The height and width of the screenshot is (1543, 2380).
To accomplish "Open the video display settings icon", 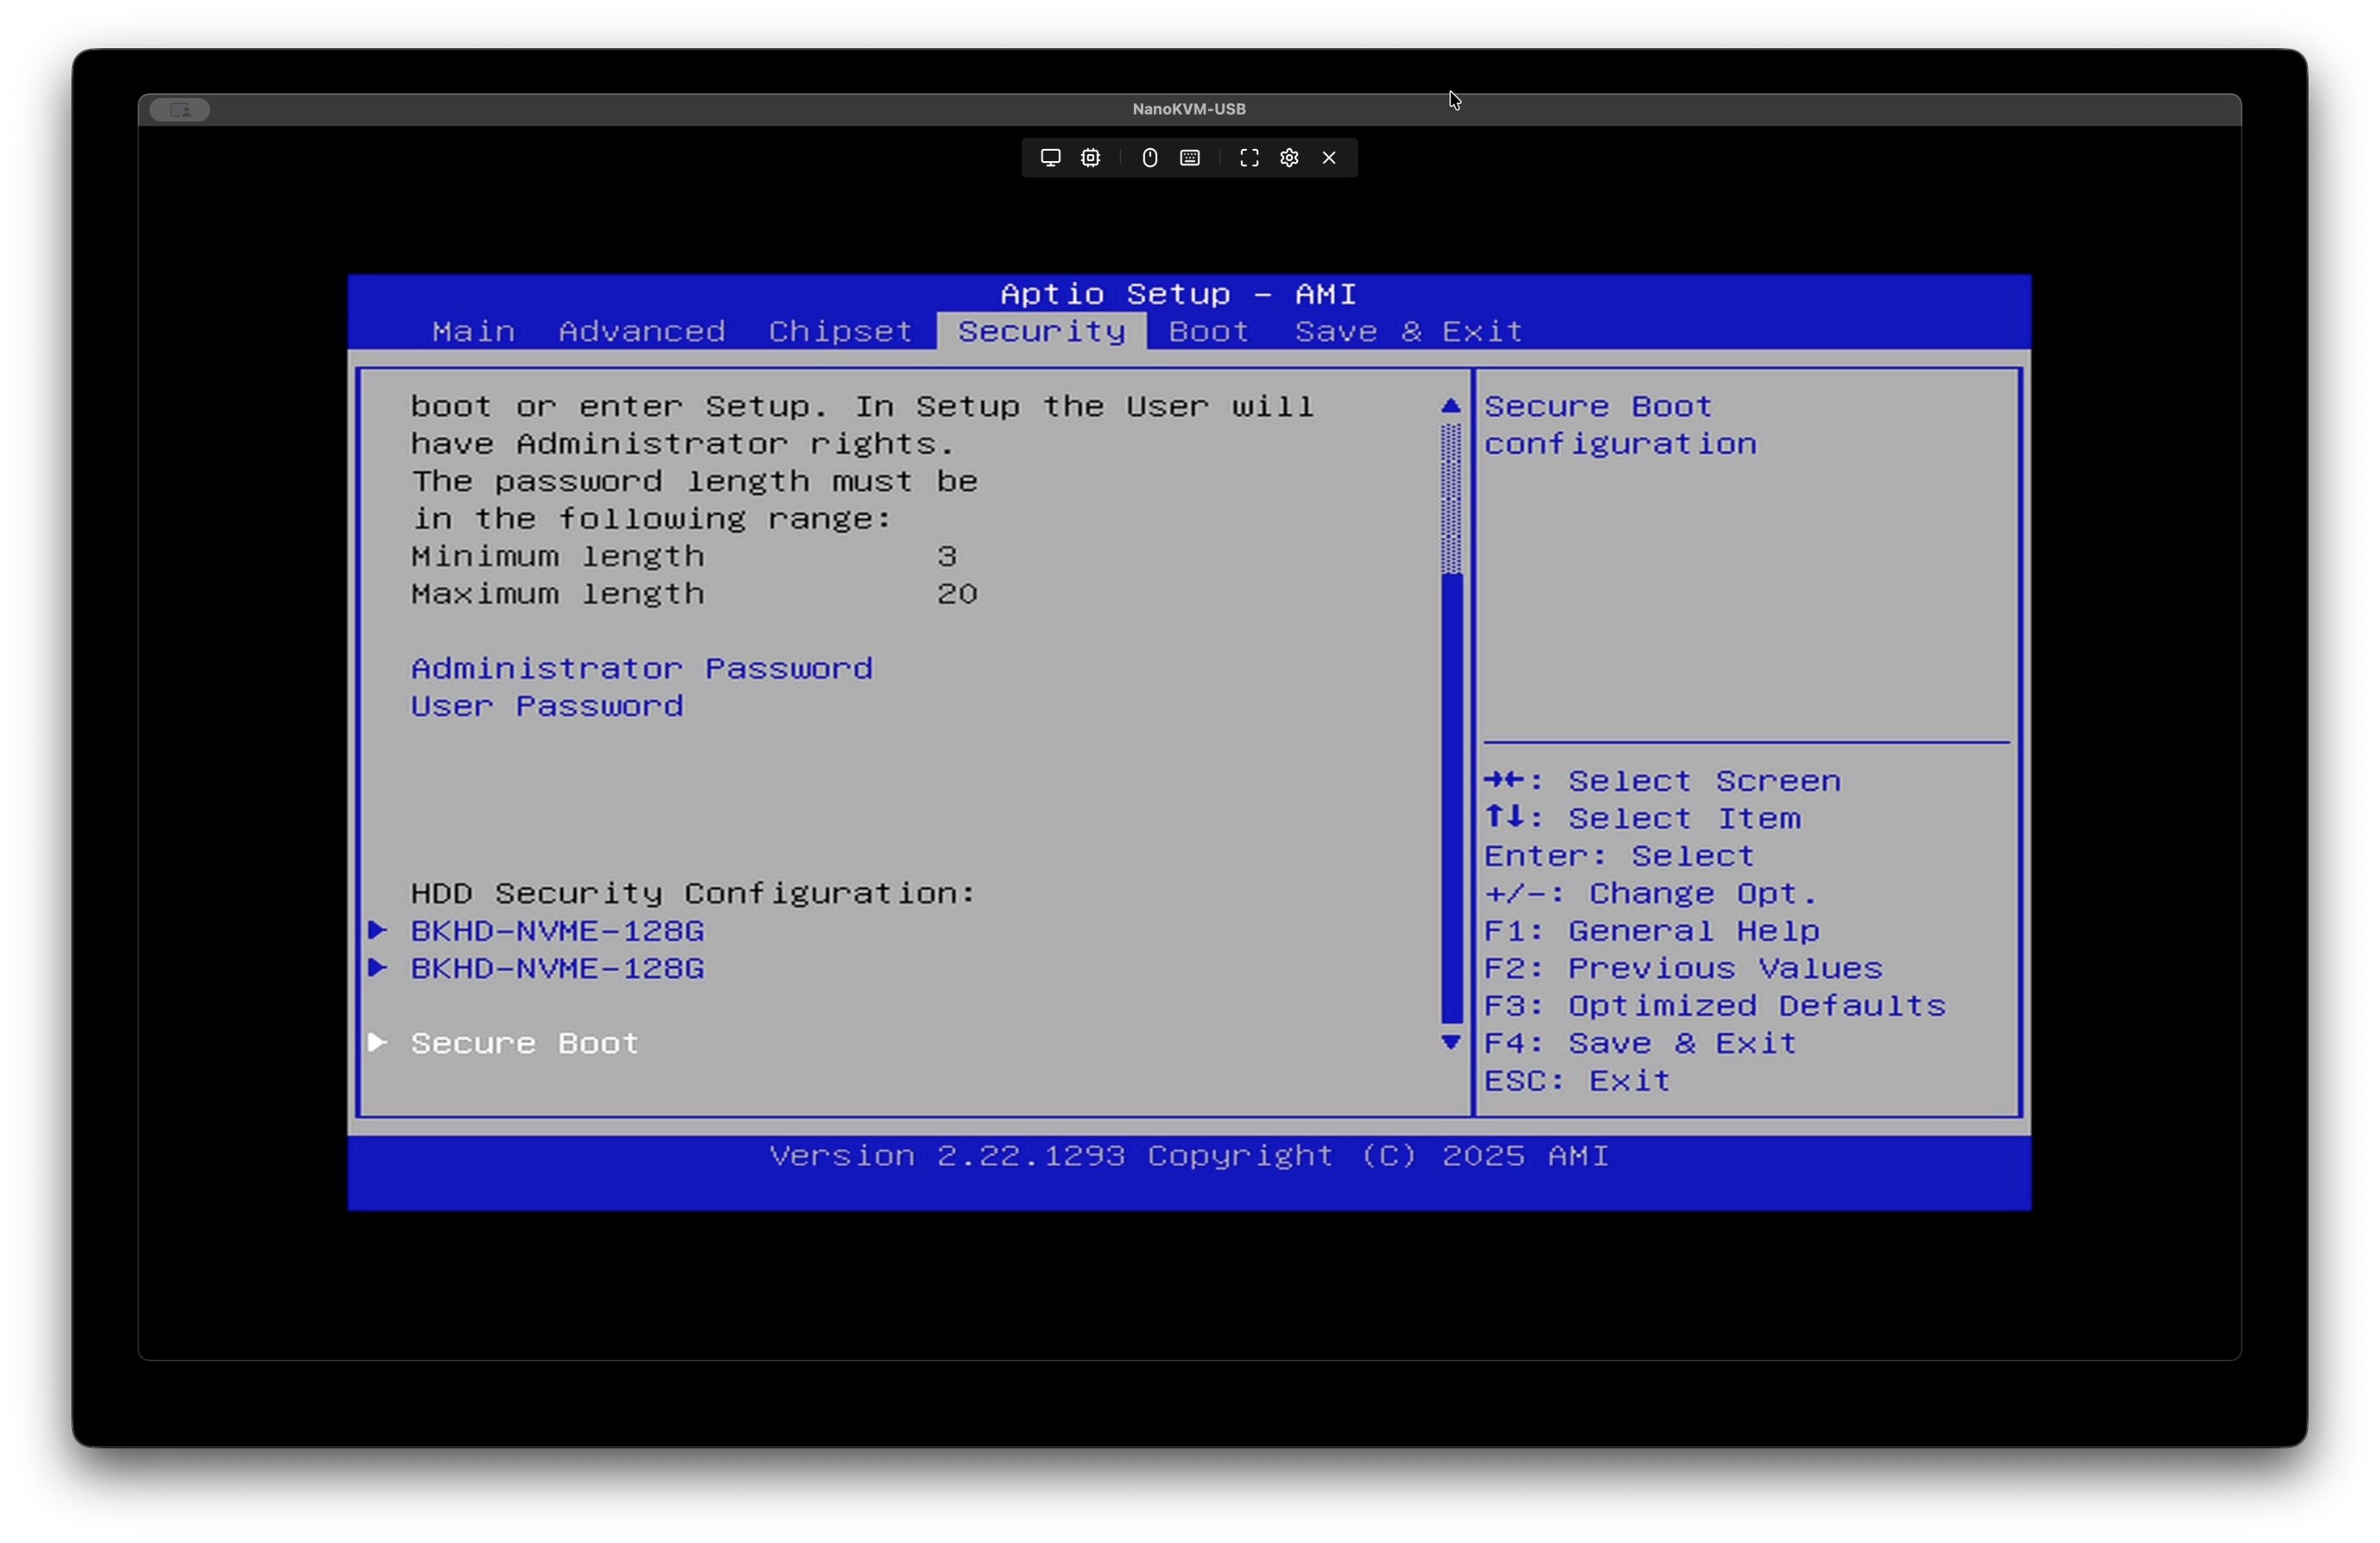I will tap(1050, 158).
